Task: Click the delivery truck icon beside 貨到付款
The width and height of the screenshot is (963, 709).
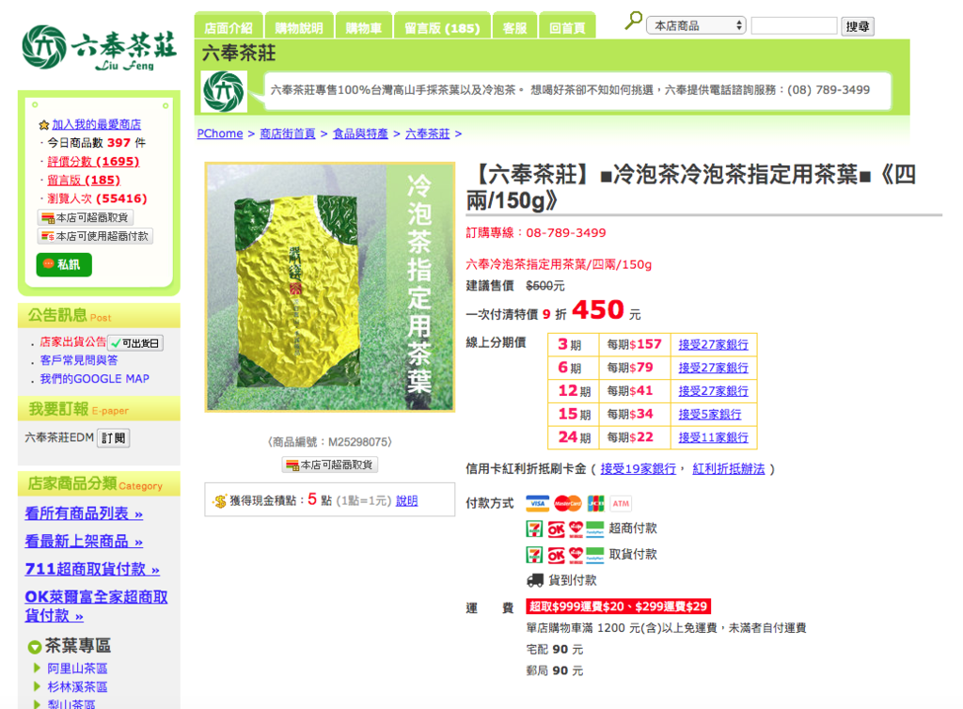Action: [x=535, y=581]
